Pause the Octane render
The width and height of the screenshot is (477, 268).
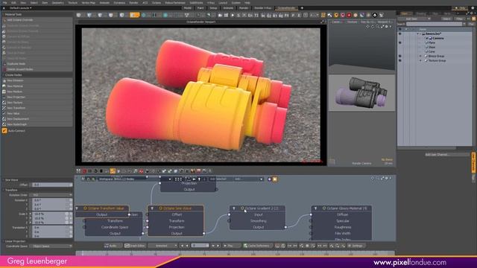(x=90, y=171)
